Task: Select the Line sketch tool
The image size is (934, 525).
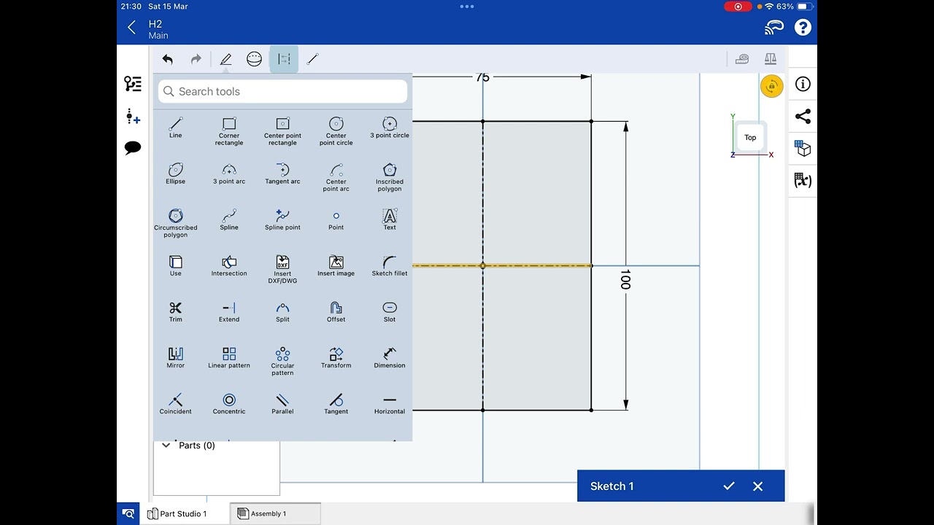Action: coord(176,128)
